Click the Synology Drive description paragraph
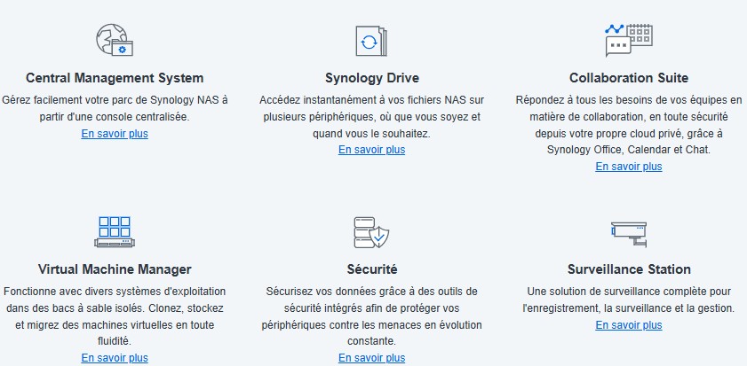The height and width of the screenshot is (366, 747). [371, 117]
